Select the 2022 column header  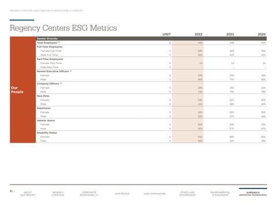coord(199,34)
